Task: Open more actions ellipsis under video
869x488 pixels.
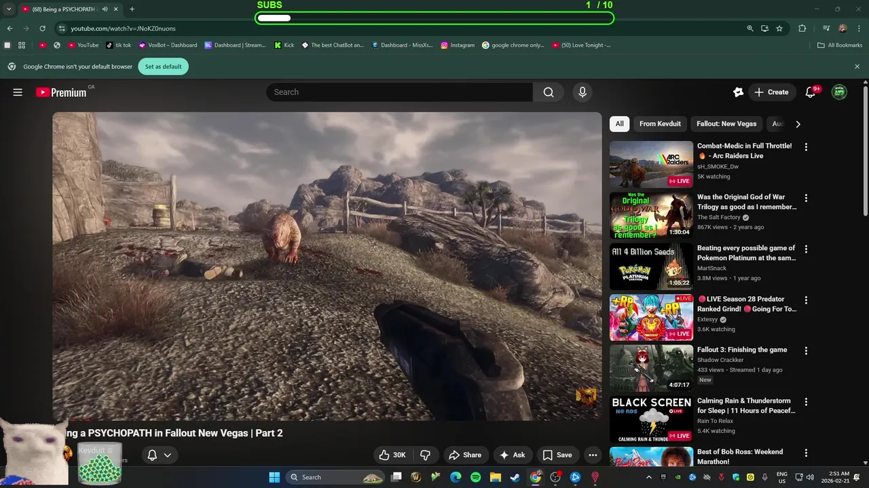Action: coord(593,455)
